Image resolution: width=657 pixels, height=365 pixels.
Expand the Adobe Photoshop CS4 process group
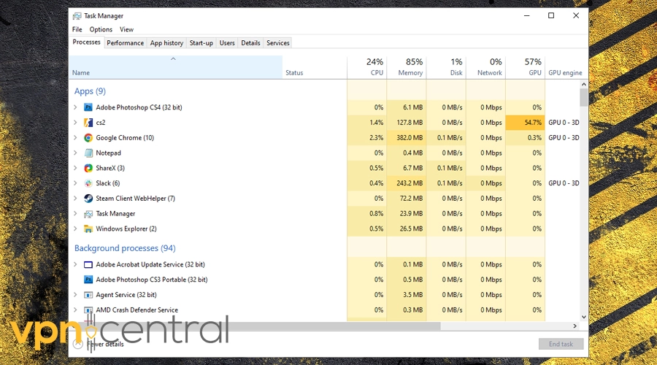(75, 107)
